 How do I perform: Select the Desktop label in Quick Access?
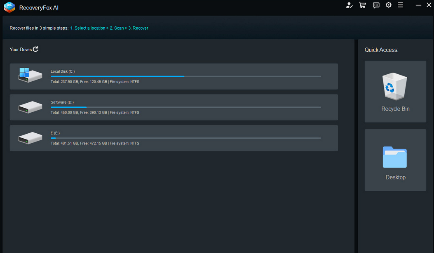[395, 177]
